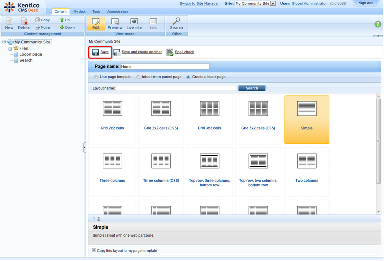Viewport: 384px width, 261px height.
Task: Select the Three columns layout
Action: [x=112, y=172]
